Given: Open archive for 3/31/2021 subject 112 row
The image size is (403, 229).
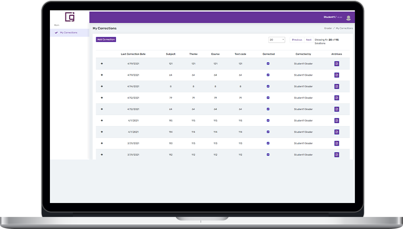Looking at the screenshot, I should coord(336,155).
